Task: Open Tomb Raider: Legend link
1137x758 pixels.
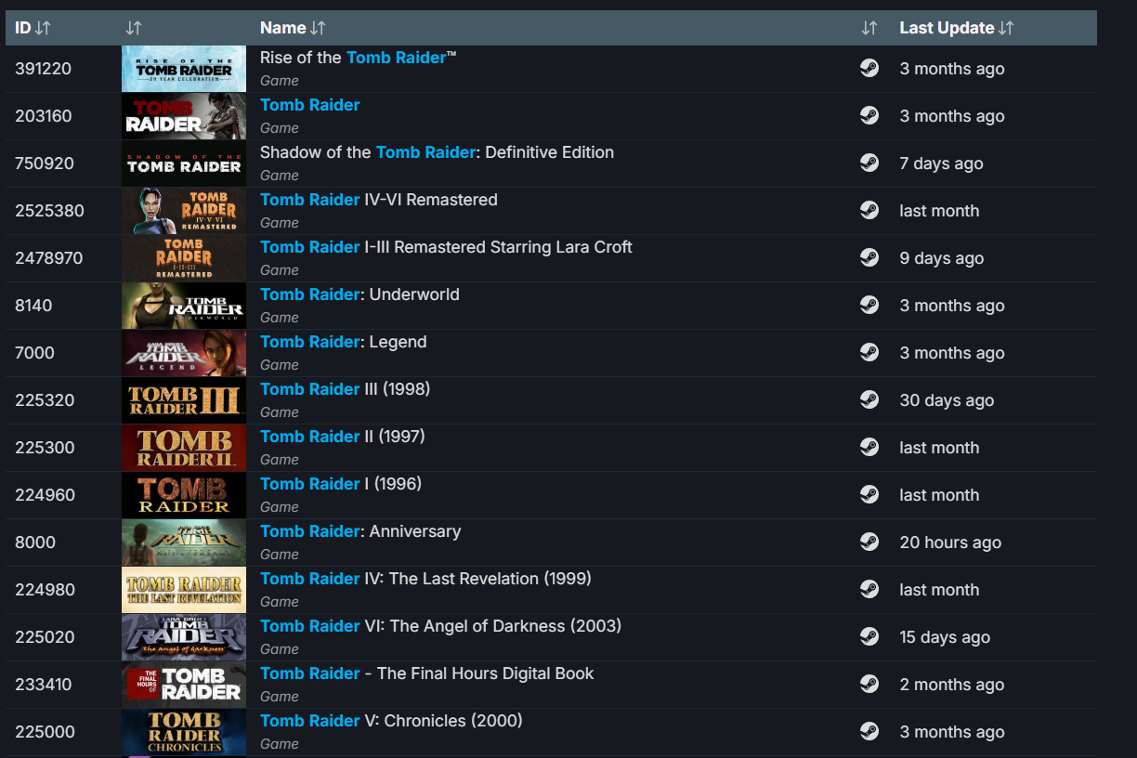Action: point(344,342)
